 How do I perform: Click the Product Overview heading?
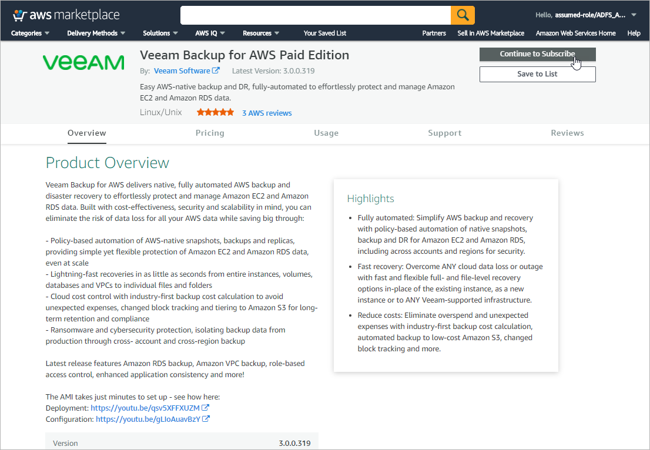coord(108,163)
